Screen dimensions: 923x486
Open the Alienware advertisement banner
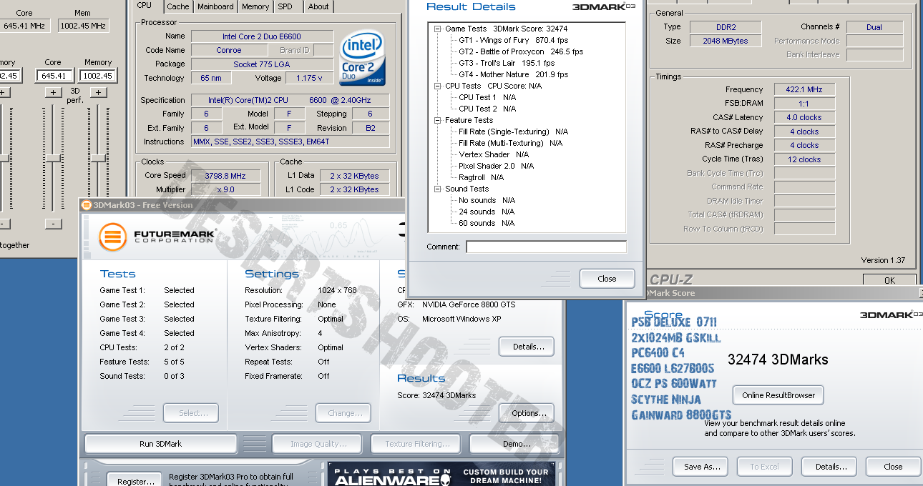click(x=445, y=475)
